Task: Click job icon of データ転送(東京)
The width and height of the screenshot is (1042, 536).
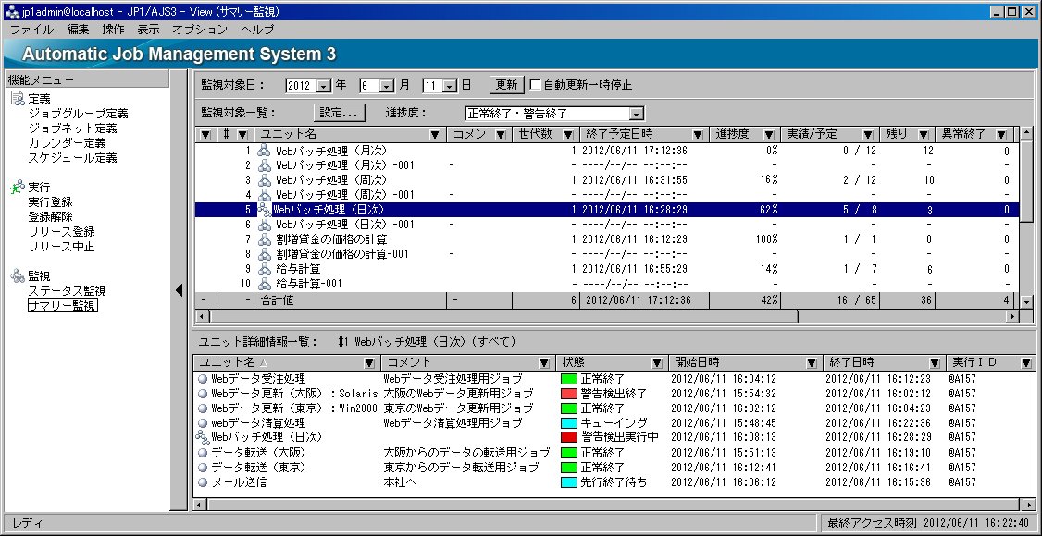Action: pos(203,467)
